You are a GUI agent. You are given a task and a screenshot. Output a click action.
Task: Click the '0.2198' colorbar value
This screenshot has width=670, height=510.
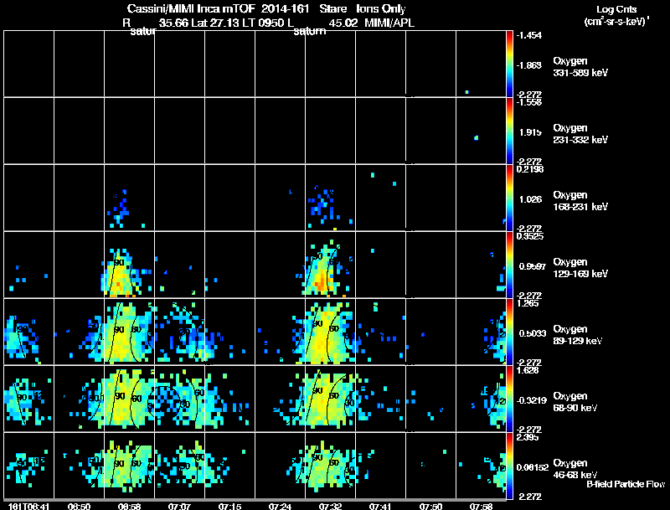[530, 169]
